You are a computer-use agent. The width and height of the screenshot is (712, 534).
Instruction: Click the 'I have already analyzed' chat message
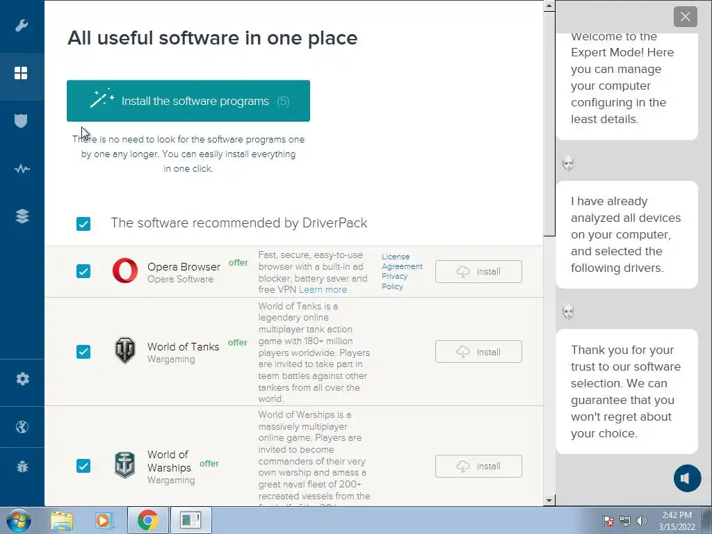(626, 235)
